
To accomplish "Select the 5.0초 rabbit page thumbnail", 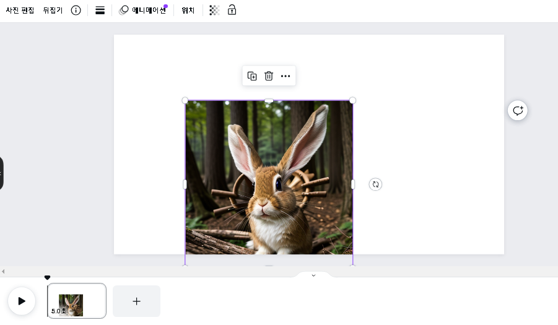I will pos(77,301).
